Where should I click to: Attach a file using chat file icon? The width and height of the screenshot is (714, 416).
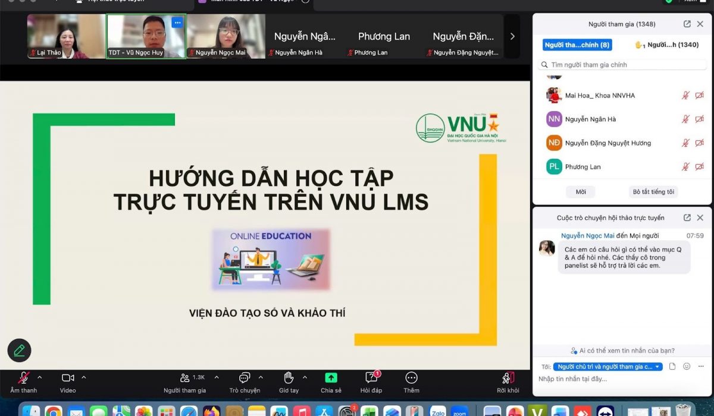pyautogui.click(x=672, y=367)
